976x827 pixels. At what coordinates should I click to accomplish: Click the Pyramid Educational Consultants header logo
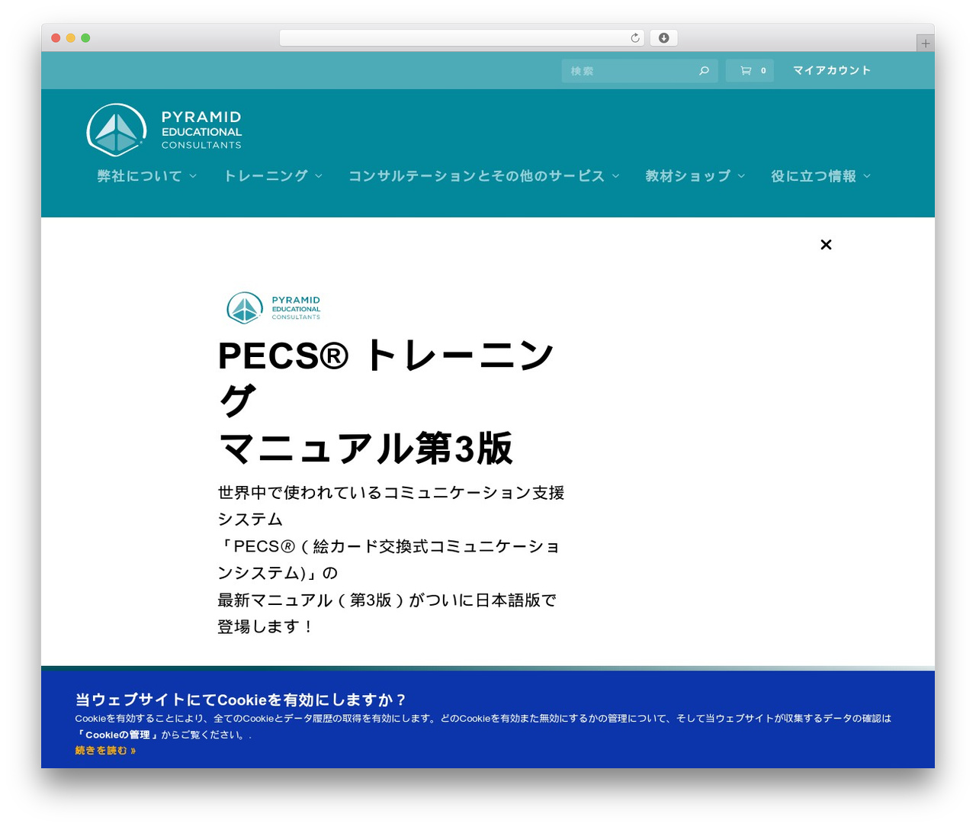click(164, 130)
